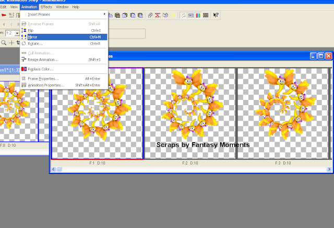Click the 'F:2 D:10' frame label

[190, 163]
